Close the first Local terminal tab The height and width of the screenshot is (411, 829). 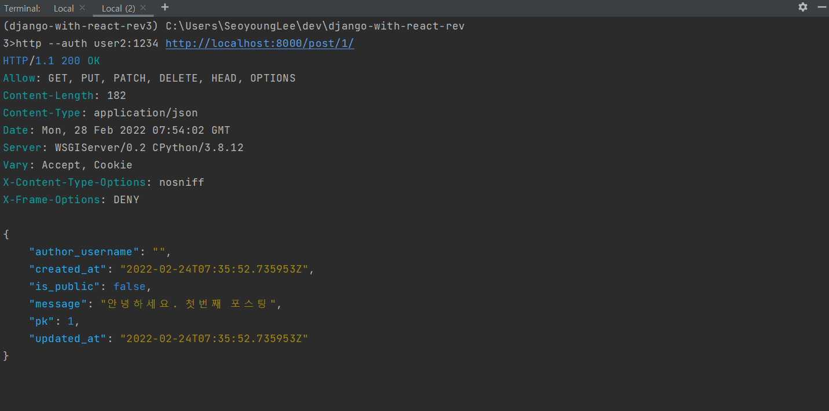82,8
